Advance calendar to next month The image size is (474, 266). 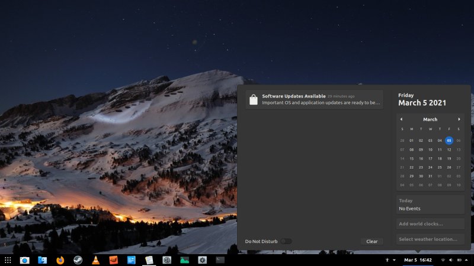pyautogui.click(x=459, y=119)
